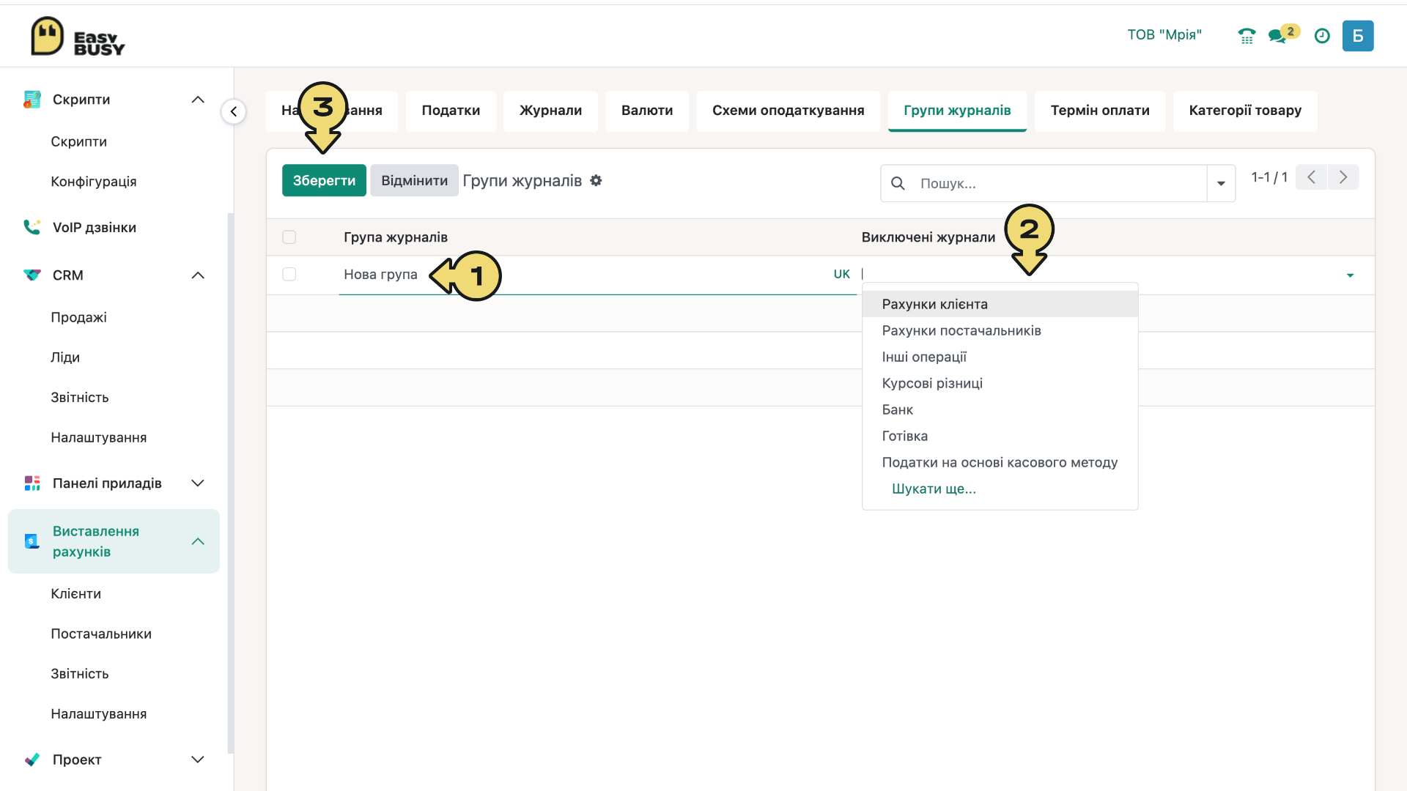This screenshot has width=1407, height=791.
Task: Tick the checkbox for Нова група row
Action: pos(289,274)
